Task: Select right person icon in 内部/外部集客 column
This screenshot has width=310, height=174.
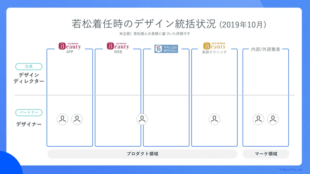Action: [x=273, y=119]
